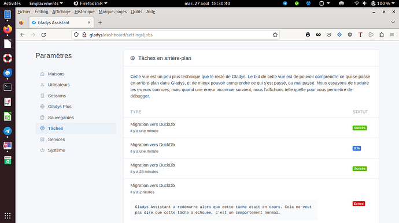399x223 pixels.
Task: Click the printer icon in Firefox toolbar
Action: click(x=308, y=35)
